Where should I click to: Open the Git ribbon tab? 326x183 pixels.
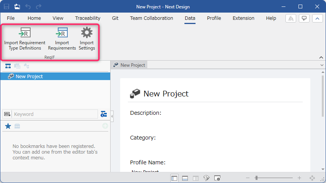(115, 18)
